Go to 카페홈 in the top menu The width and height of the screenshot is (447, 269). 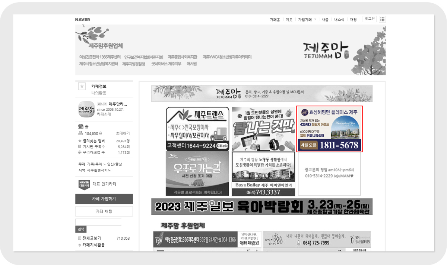coord(275,20)
